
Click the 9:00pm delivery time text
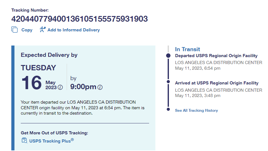(x=83, y=87)
